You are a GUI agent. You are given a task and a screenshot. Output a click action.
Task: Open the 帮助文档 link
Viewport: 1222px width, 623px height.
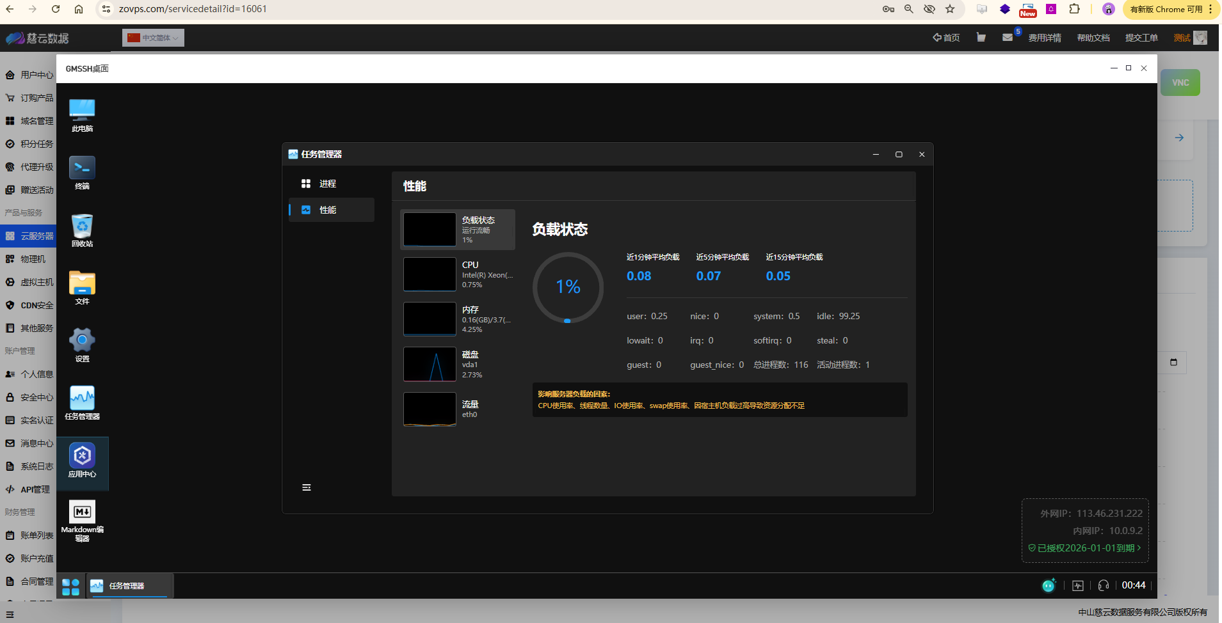point(1093,38)
